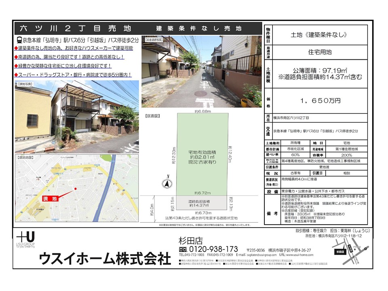Click the 杉田店 marker on store map
Screen dimensions: 388x291
click(341, 251)
